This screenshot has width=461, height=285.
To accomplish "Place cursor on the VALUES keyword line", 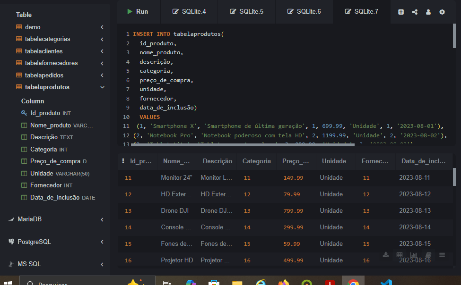I will click(150, 117).
